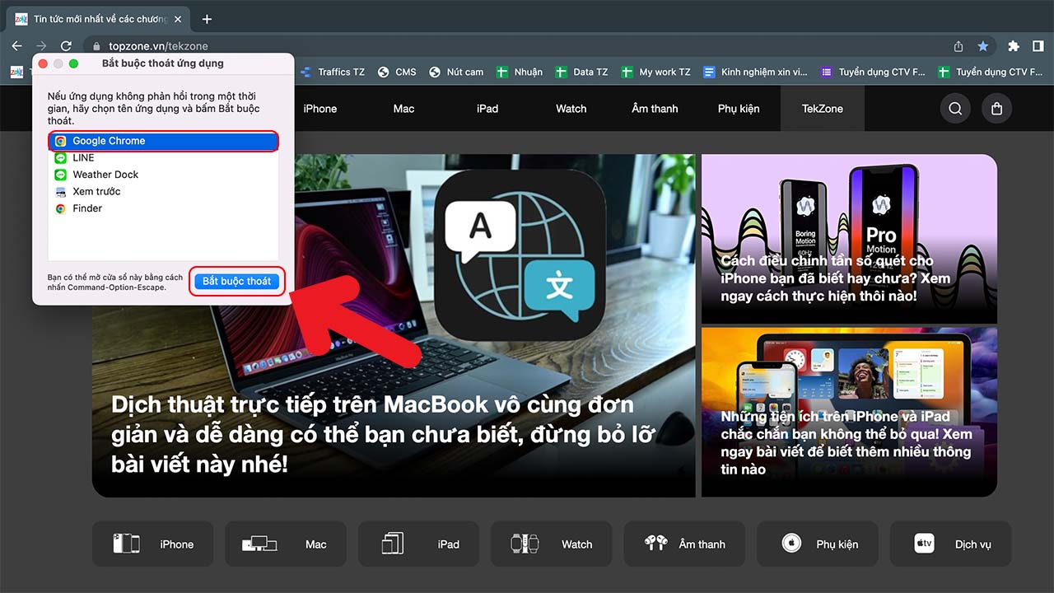This screenshot has width=1054, height=593.
Task: Click the Mac category tile
Action: pyautogui.click(x=286, y=544)
